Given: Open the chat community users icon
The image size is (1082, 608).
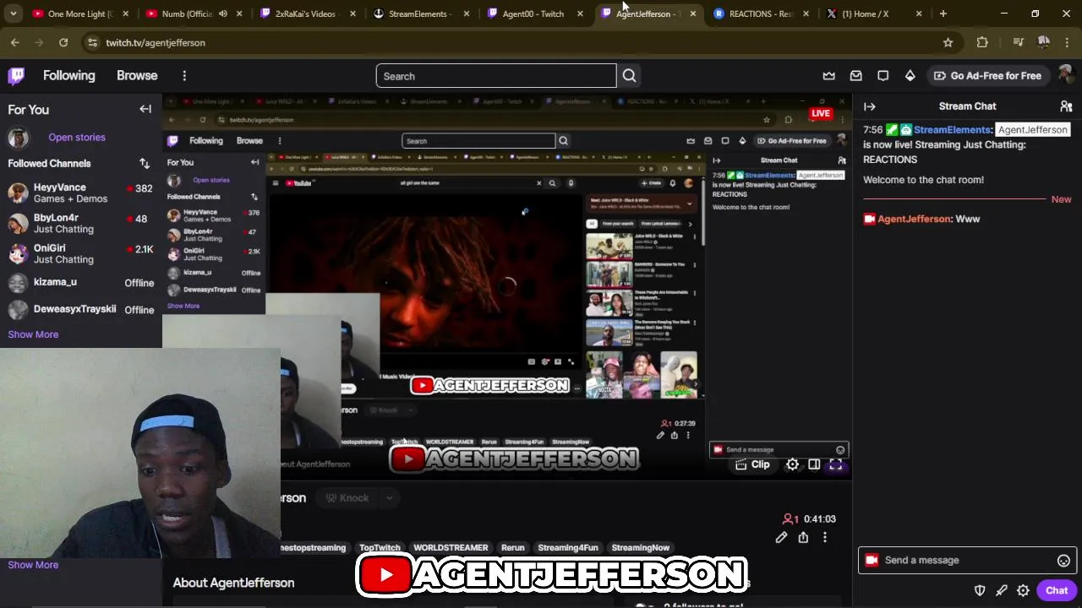Looking at the screenshot, I should click(x=1066, y=106).
